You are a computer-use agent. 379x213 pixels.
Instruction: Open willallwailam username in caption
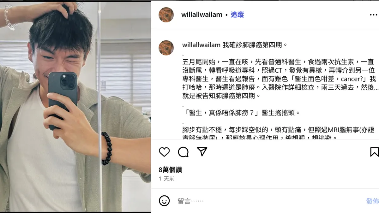click(201, 45)
